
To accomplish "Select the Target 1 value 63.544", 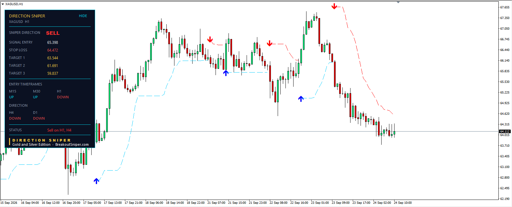I will tap(52, 58).
